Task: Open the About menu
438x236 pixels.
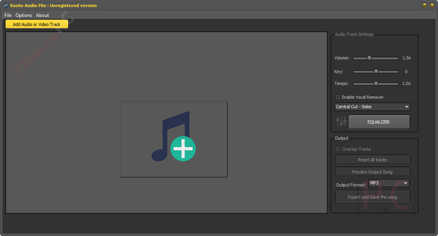Action: [x=42, y=15]
